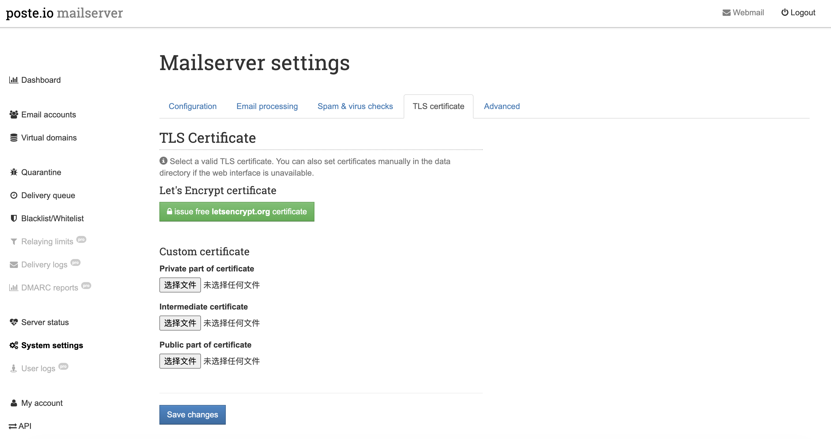
Task: Open the Email processing tab
Action: coord(267,106)
